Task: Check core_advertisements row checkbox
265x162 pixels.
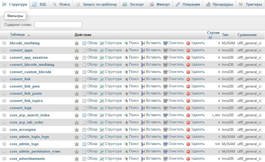Action: click(4, 159)
